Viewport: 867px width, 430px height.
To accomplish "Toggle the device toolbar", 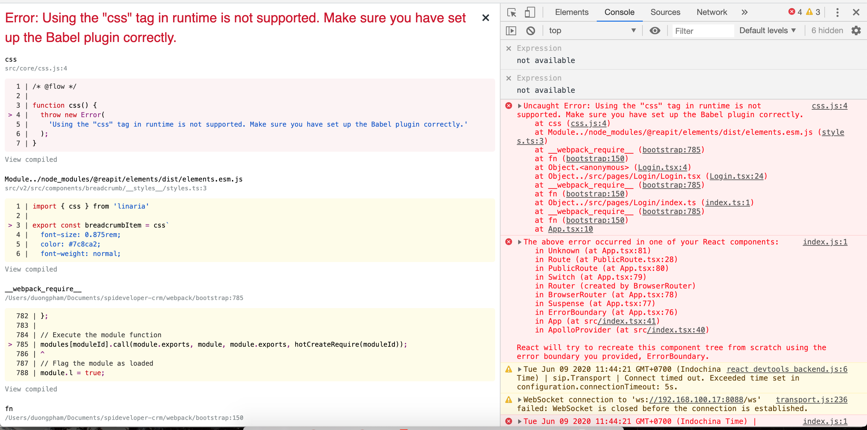I will click(530, 12).
